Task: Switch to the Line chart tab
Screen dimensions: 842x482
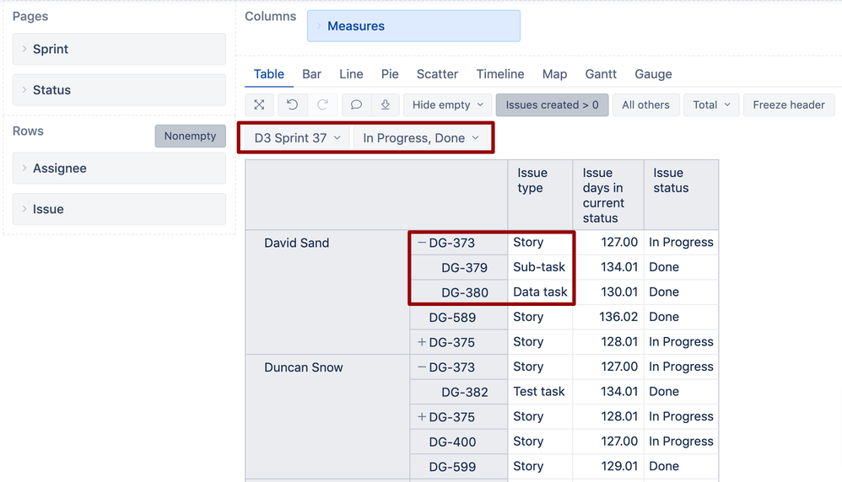Action: point(351,74)
